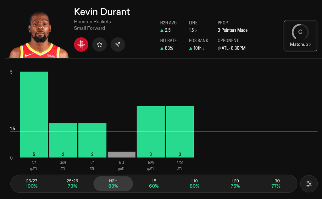
Task: Click the C grade gauge icon
Action: click(x=300, y=32)
